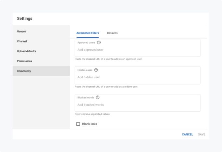Click the help icon beside Hidden users
The width and height of the screenshot is (222, 152).
[x=96, y=70]
